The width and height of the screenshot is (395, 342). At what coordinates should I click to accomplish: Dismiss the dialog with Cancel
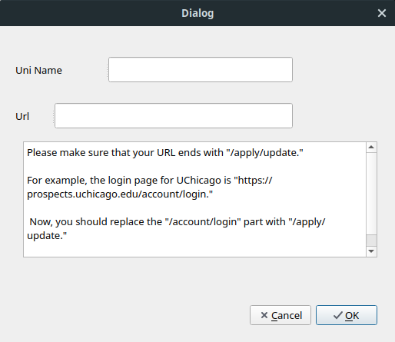[x=280, y=315]
